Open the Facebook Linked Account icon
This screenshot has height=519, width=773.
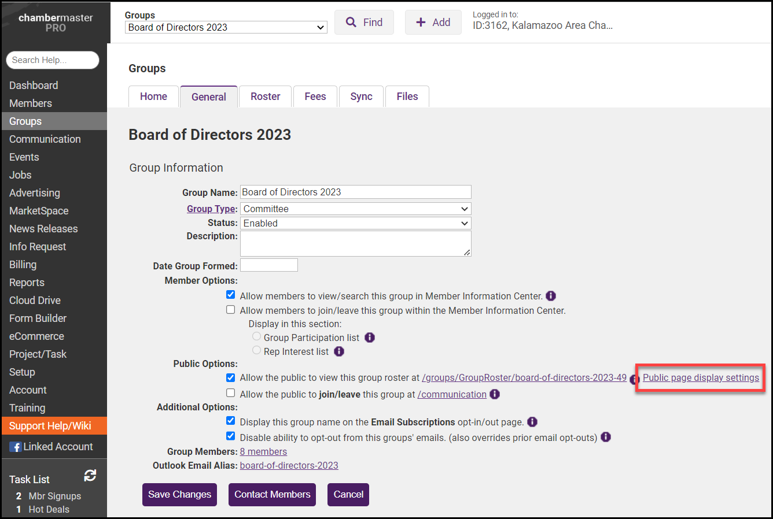point(16,447)
